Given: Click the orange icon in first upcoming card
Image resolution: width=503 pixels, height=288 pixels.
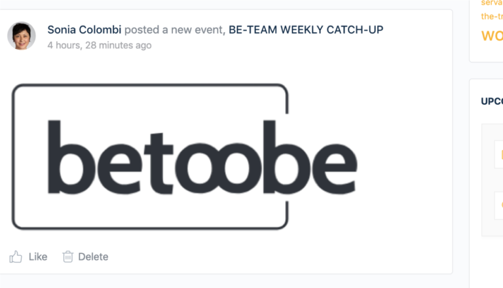Looking at the screenshot, I should [502, 154].
